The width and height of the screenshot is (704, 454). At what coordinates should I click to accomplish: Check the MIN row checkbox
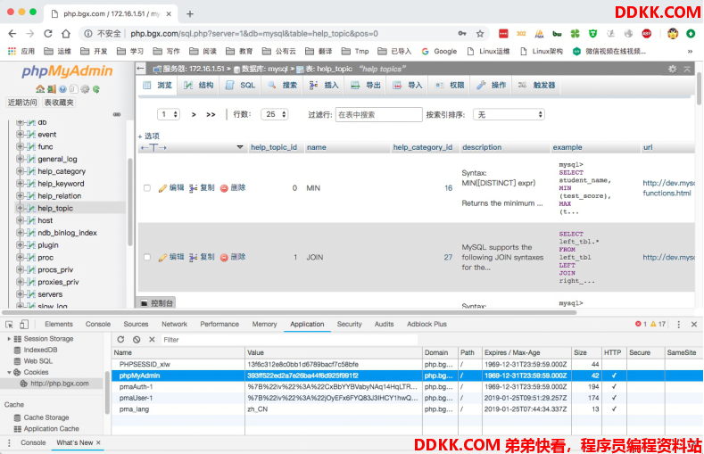pyautogui.click(x=147, y=188)
